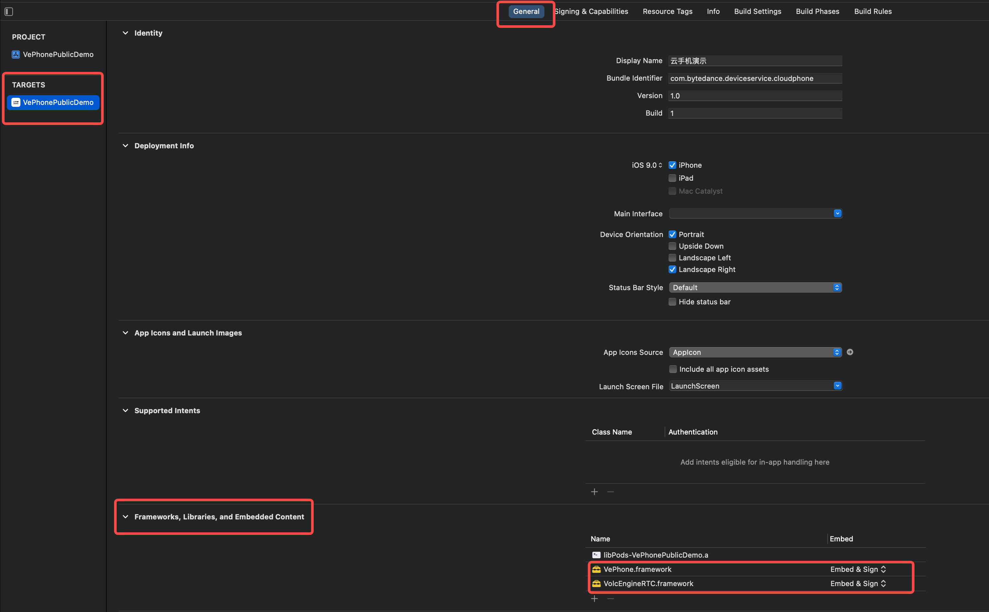Image resolution: width=989 pixels, height=612 pixels.
Task: Collapse the Deployment Info section
Action: tap(125, 146)
